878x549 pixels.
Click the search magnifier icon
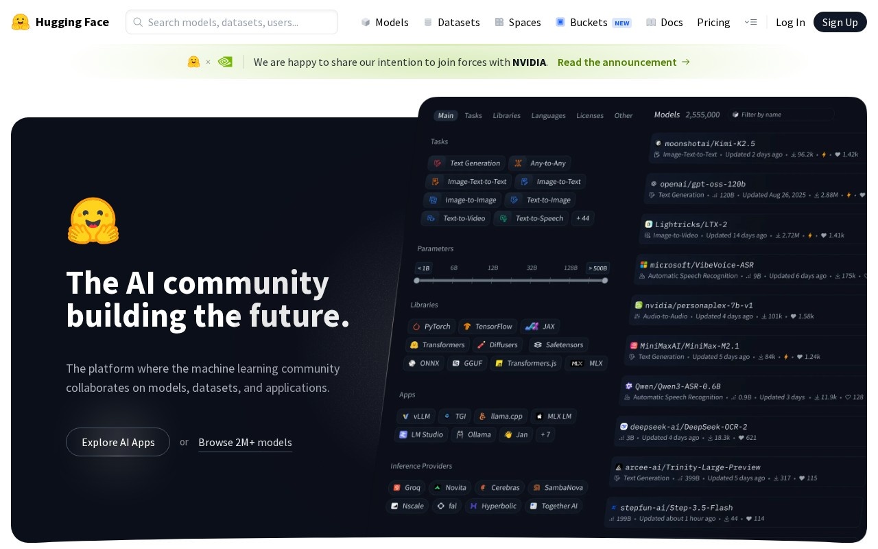click(138, 22)
